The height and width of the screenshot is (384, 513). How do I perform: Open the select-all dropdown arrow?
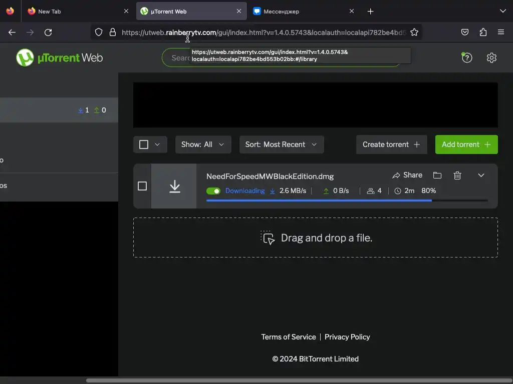(x=157, y=144)
